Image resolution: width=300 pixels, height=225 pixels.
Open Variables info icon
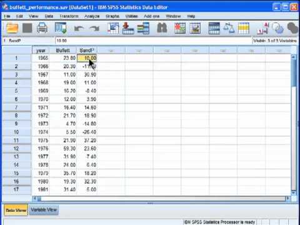tap(143, 28)
